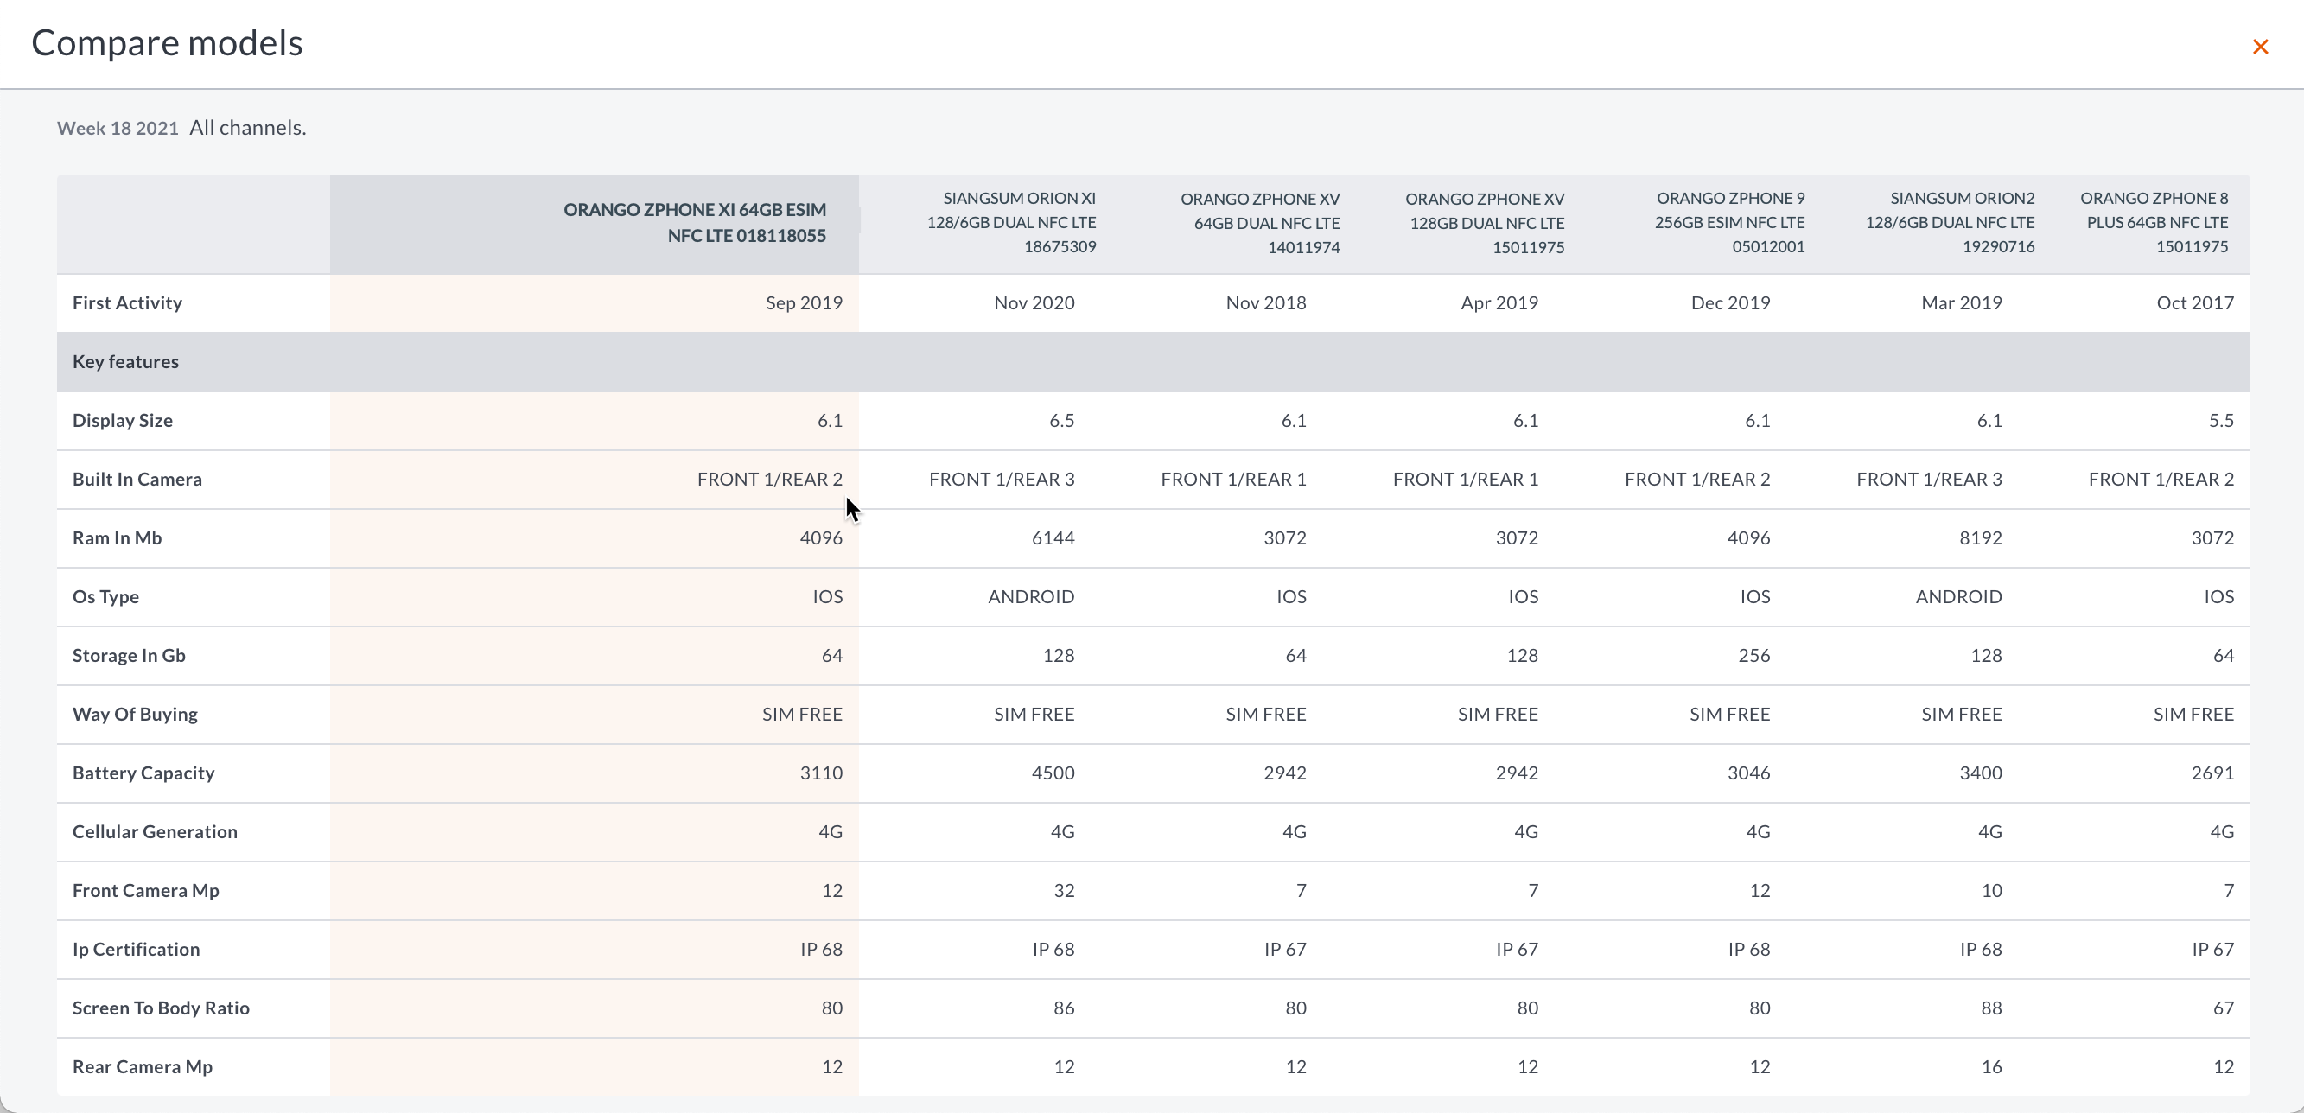Image resolution: width=2304 pixels, height=1113 pixels.
Task: Click Mar 2019 first activity value
Action: point(1962,303)
